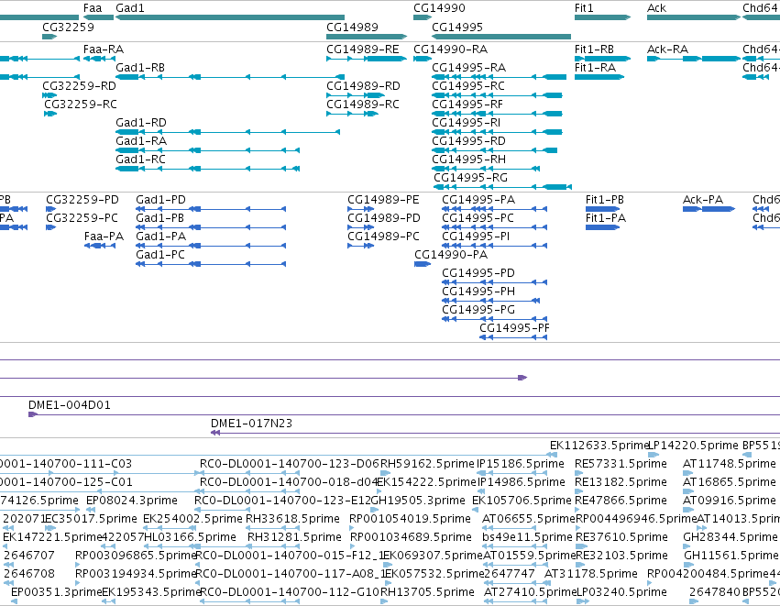Image resolution: width=780 pixels, height=606 pixels.
Task: Select transcript Gad1-RC
Action: coord(207,169)
